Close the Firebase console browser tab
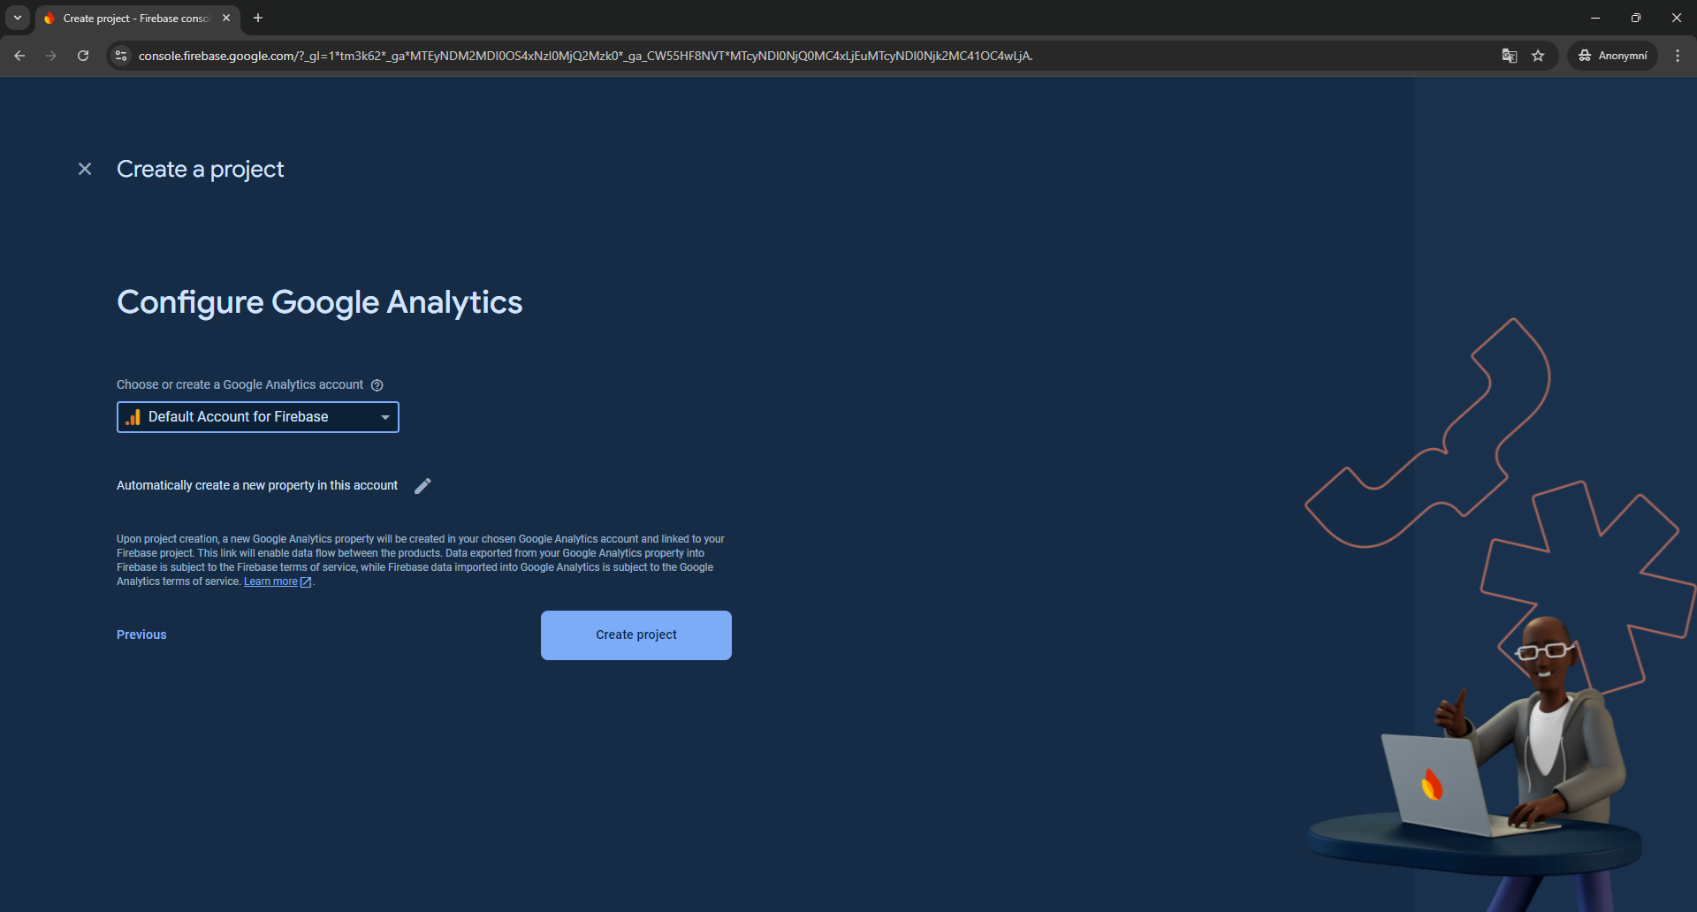This screenshot has width=1697, height=912. point(226,18)
